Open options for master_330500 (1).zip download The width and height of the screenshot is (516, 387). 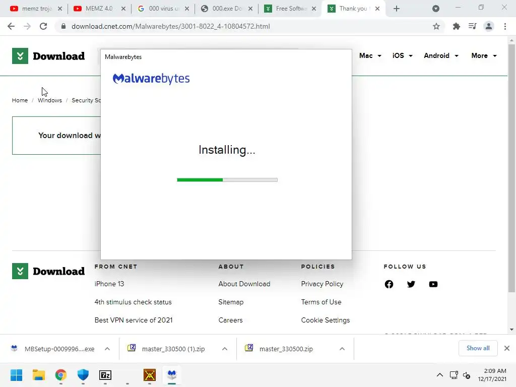(225, 349)
